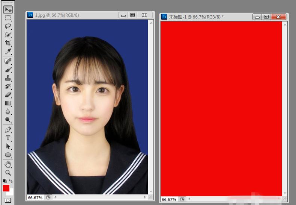The image size is (296, 205).
Task: Choose the Eraser tool
Action: 8,95
